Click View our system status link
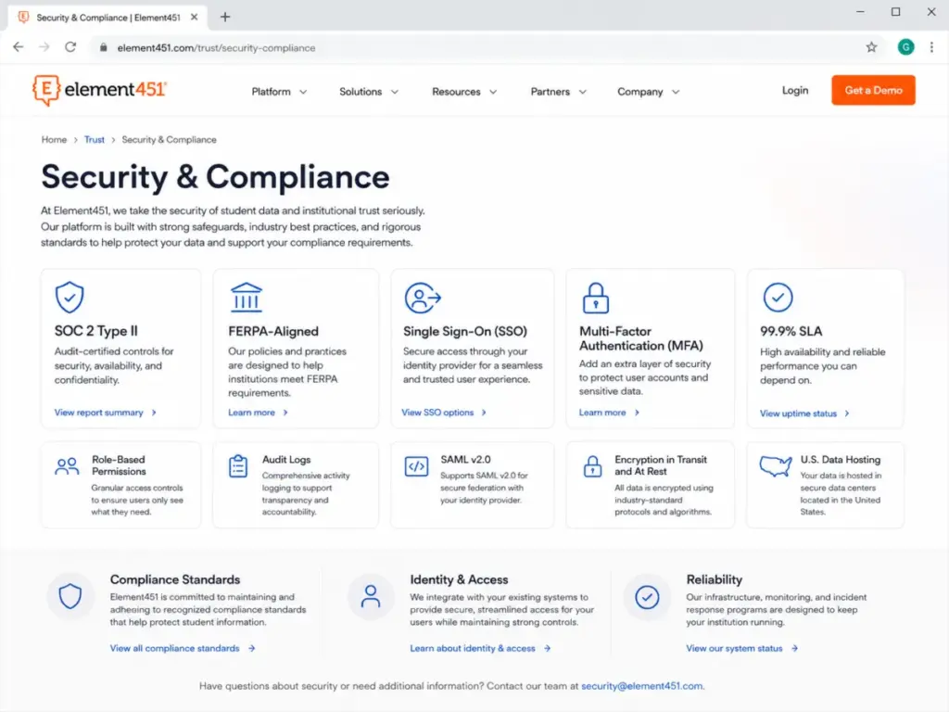The image size is (949, 712). 741,648
